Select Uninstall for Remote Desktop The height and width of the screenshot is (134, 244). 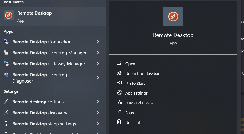coord(133,122)
